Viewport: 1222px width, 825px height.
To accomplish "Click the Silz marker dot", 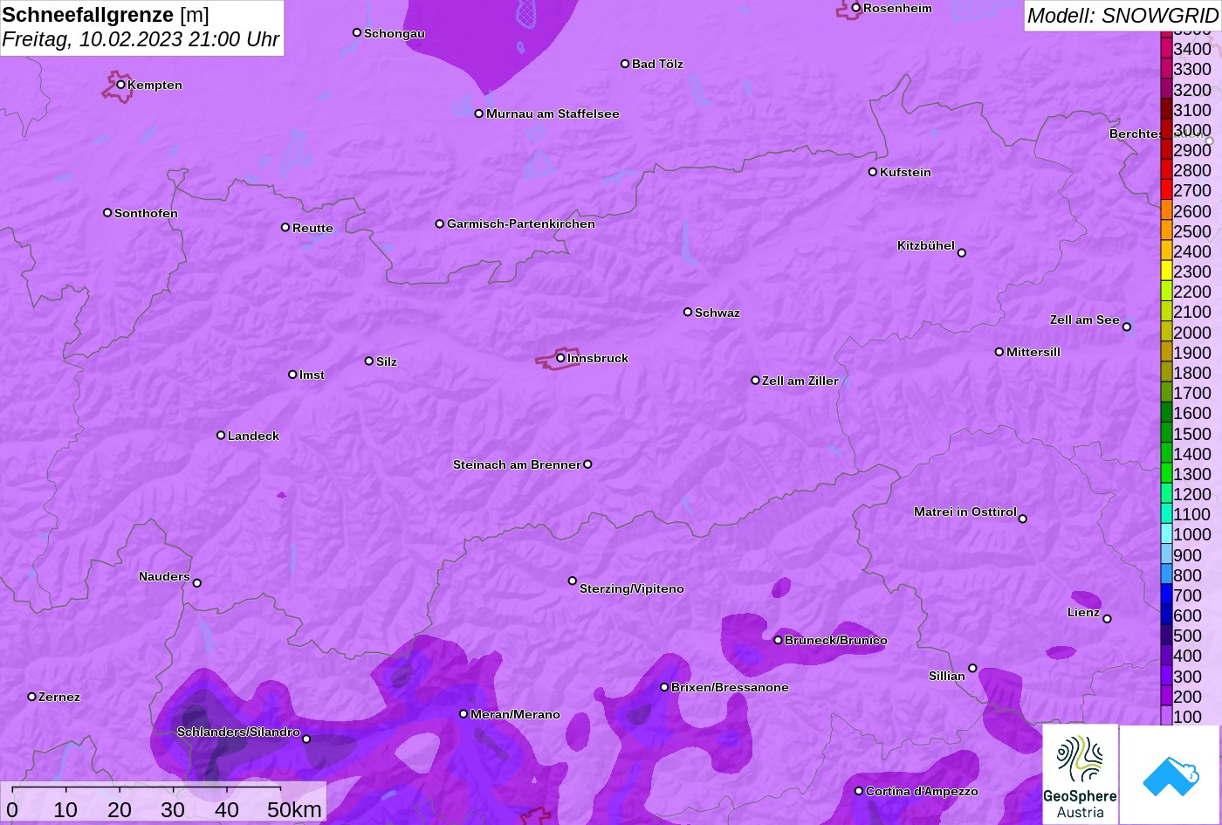I will click(x=369, y=361).
